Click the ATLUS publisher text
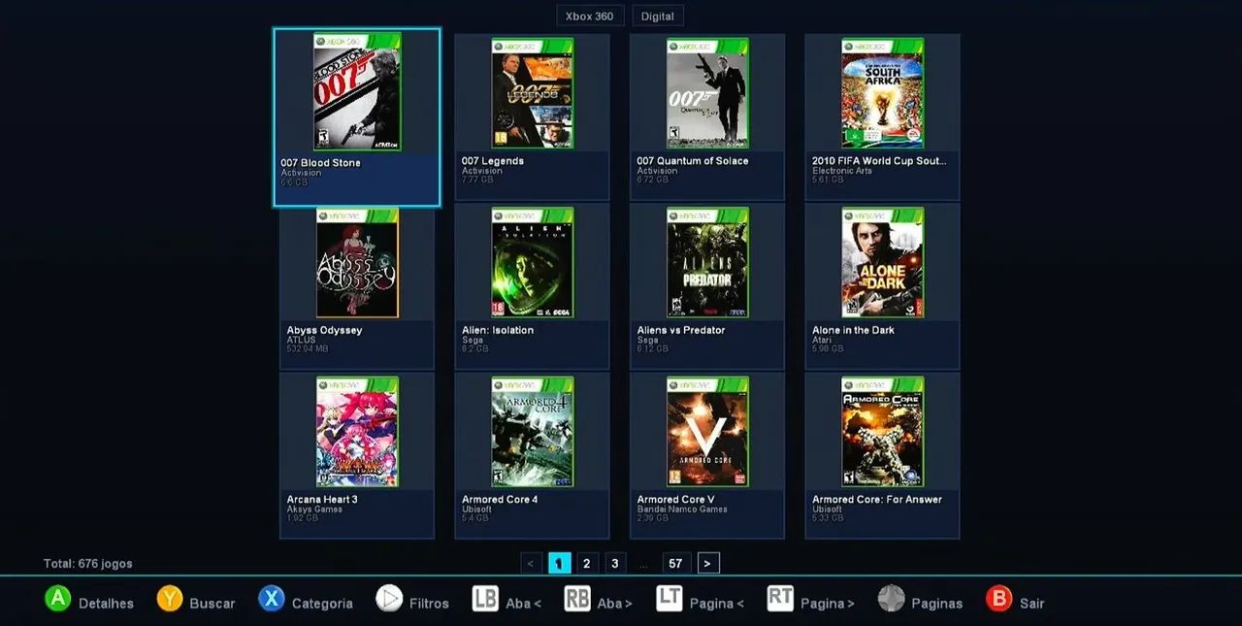The image size is (1242, 626). coord(301,340)
